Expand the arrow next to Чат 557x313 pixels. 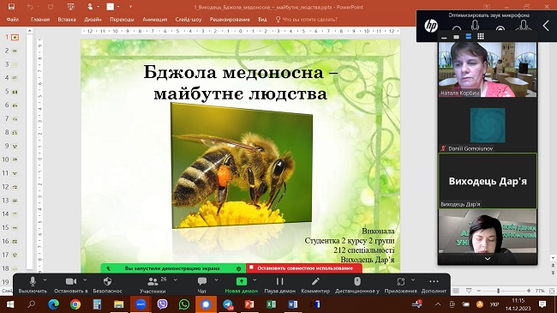click(216, 280)
